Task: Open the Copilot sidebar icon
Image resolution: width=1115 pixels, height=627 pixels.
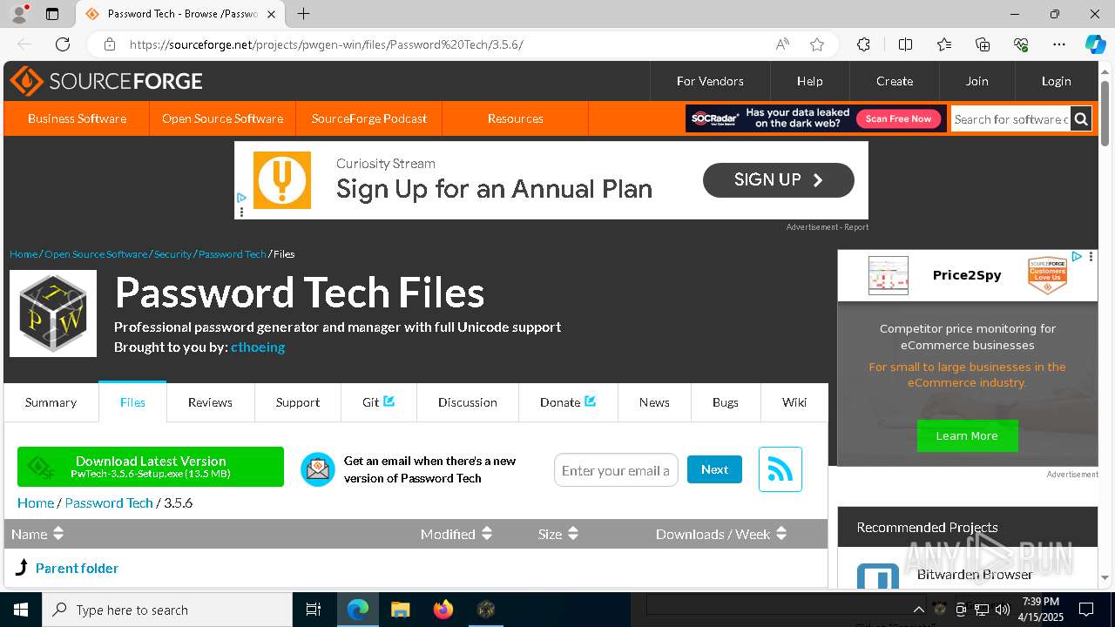Action: (1095, 44)
